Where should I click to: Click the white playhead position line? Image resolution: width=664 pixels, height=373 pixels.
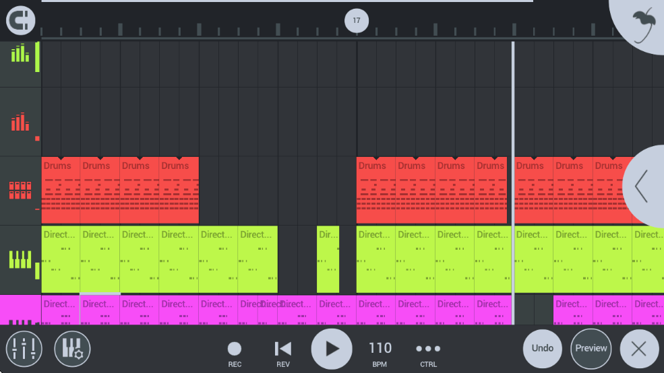point(513,182)
